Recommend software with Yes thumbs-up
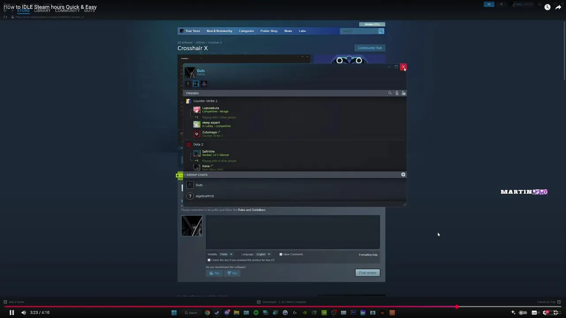The image size is (566, 318). tap(214, 273)
